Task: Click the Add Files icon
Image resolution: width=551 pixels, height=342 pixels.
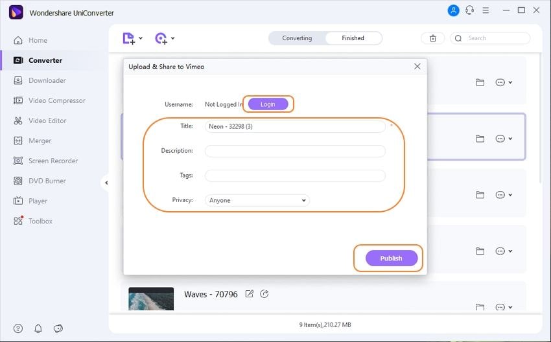Action: point(128,38)
